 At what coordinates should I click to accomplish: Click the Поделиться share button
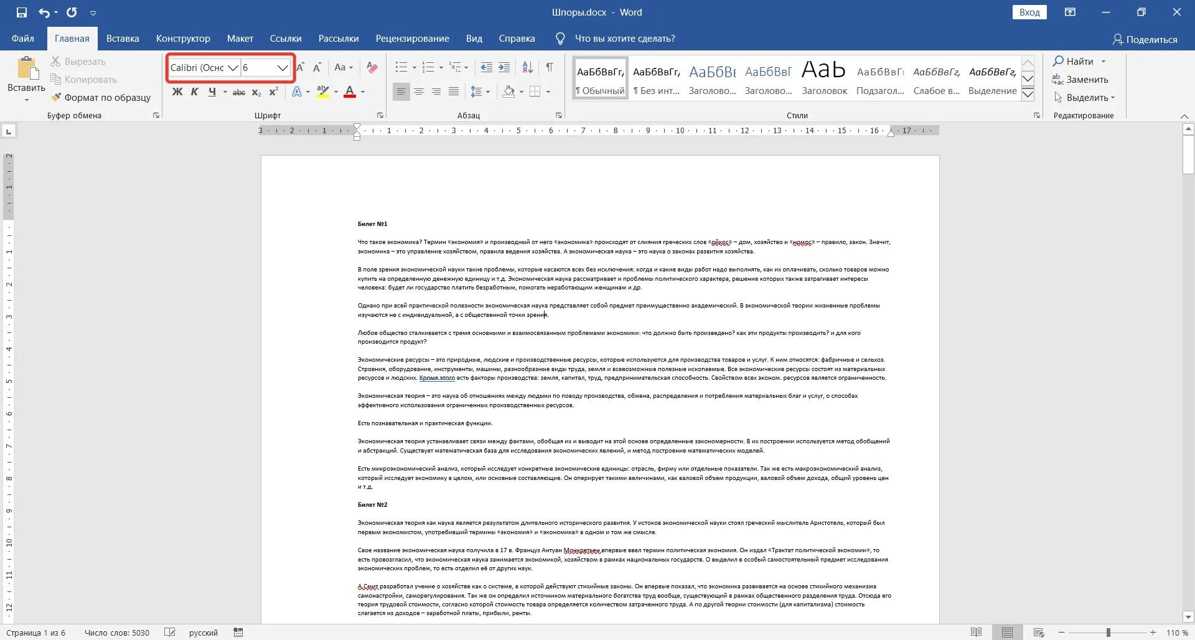coord(1145,39)
